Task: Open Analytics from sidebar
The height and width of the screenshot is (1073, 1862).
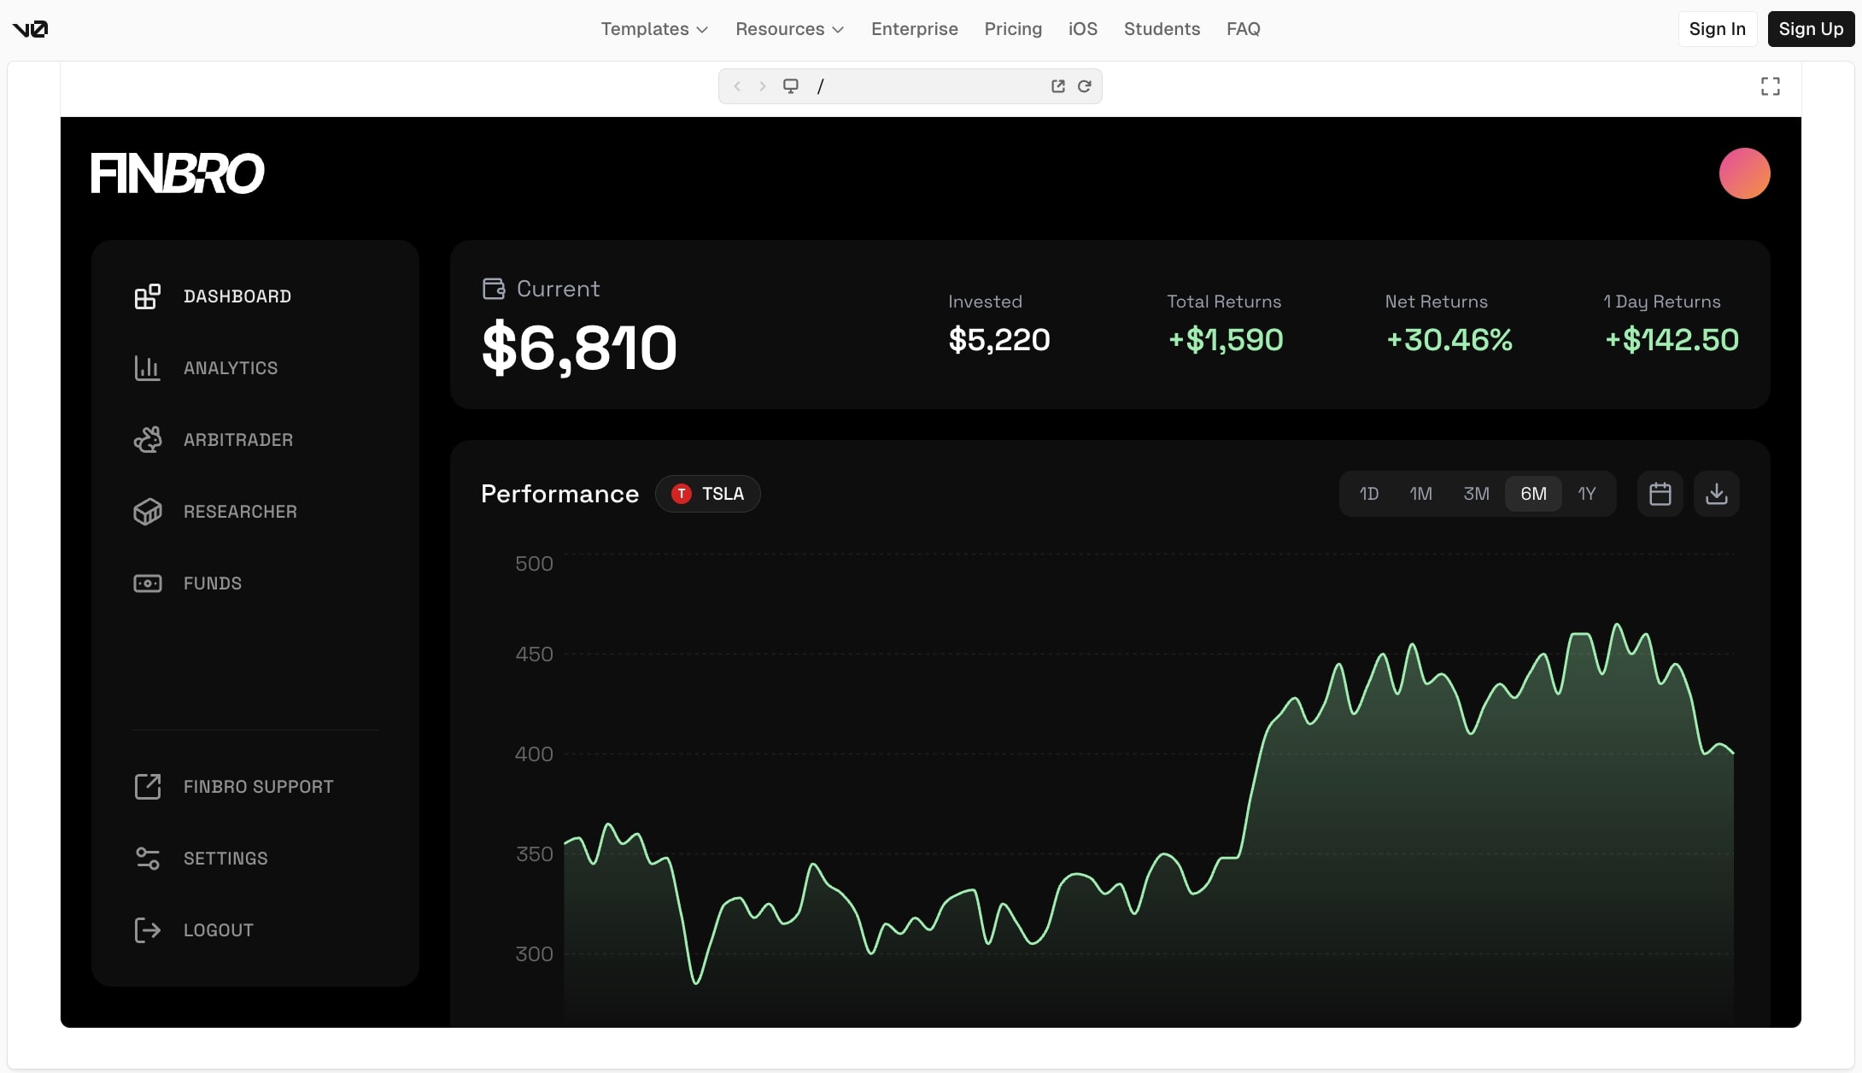Action: pos(230,368)
